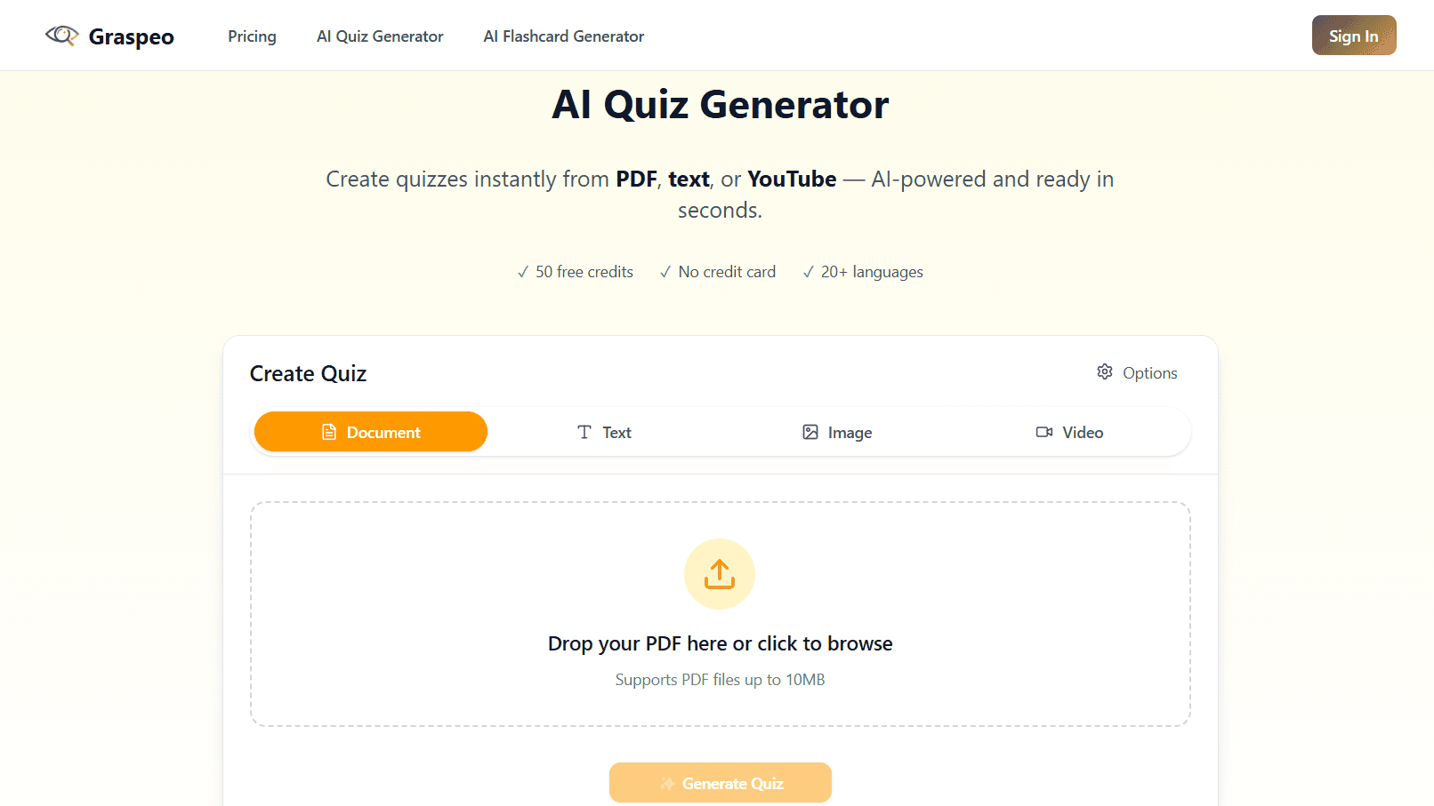Click the sparkle icon on Generate Quiz
This screenshot has height=806, width=1434.
(x=667, y=784)
